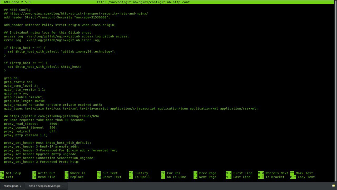Click the Go To Line shortcut label
The image size is (337, 190).
[176, 177]
